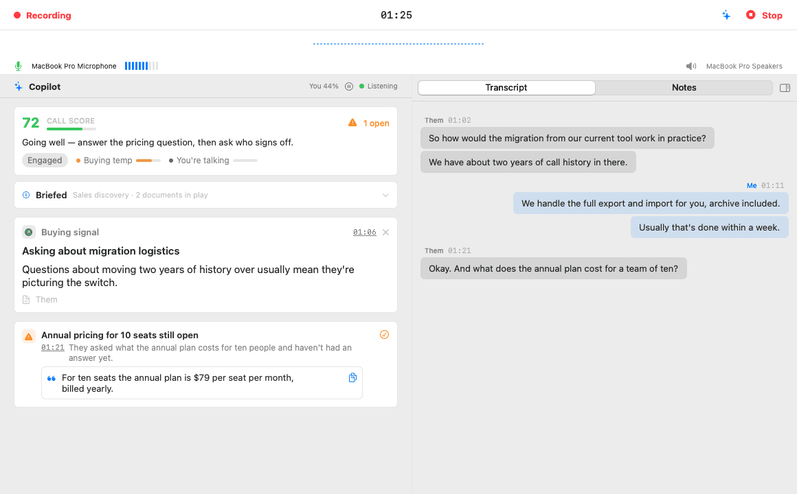Click the 72 call score number
This screenshot has width=797, height=494.
coord(30,123)
